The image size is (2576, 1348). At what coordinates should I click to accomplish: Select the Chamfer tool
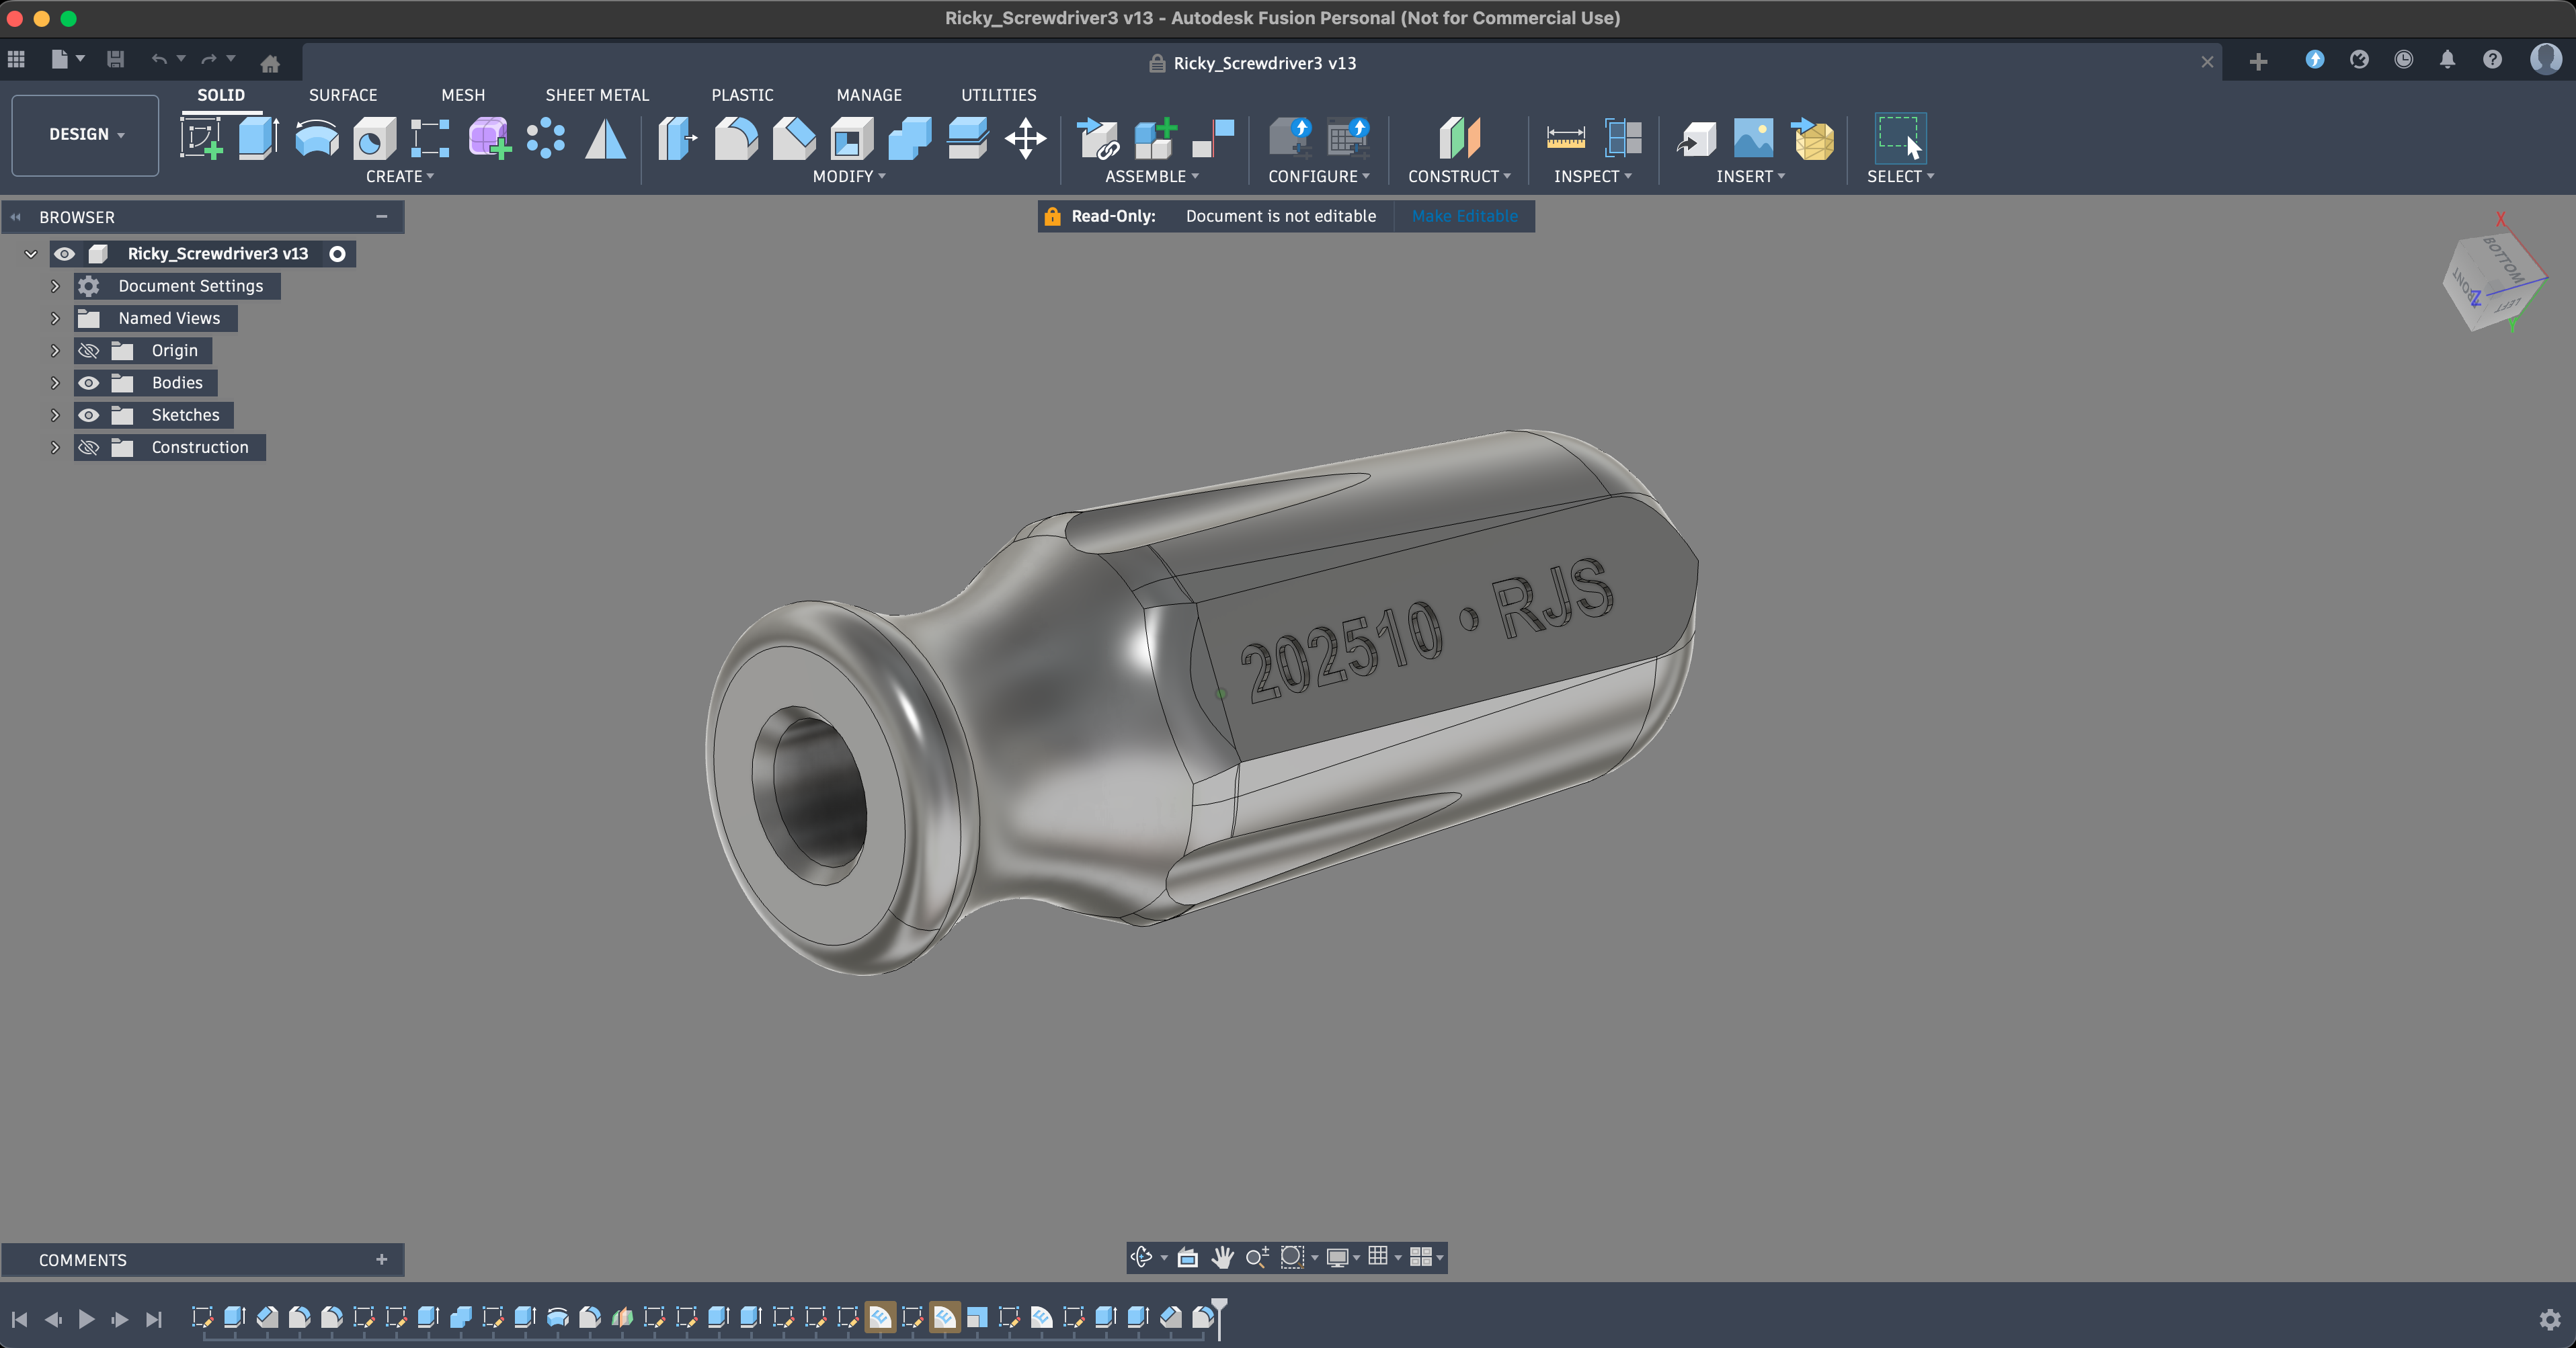[794, 138]
